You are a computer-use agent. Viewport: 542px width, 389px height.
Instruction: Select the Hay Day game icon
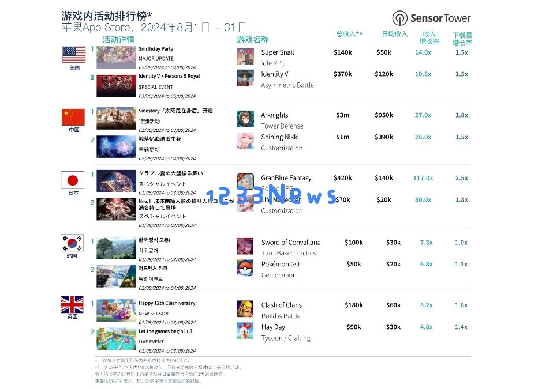pos(245,331)
